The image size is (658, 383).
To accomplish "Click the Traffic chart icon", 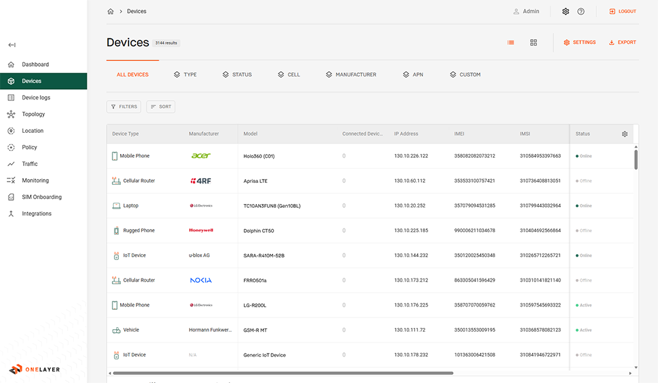I will [x=12, y=164].
